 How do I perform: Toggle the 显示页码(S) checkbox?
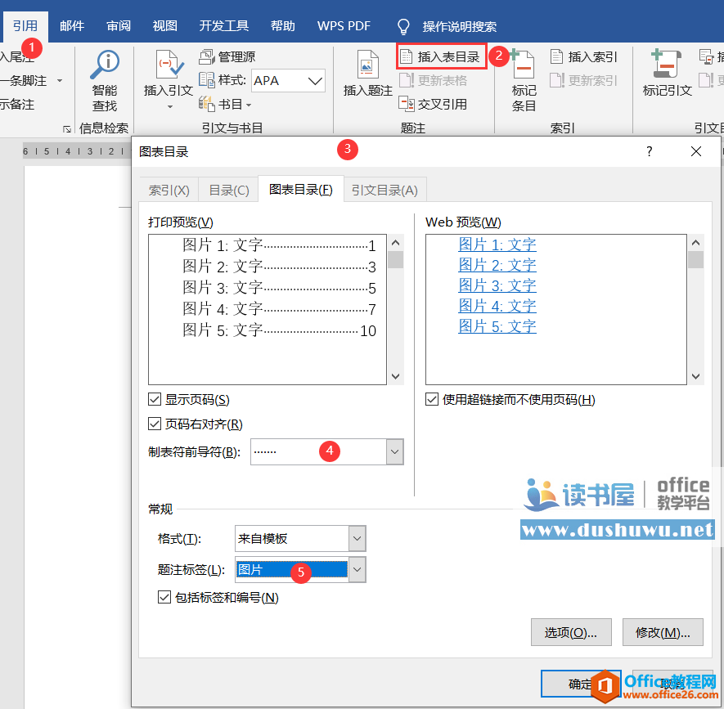click(x=155, y=399)
